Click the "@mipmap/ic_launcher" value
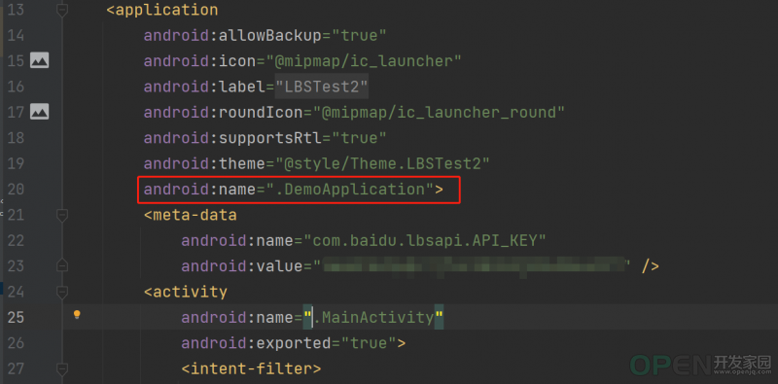The image size is (778, 384). click(364, 61)
